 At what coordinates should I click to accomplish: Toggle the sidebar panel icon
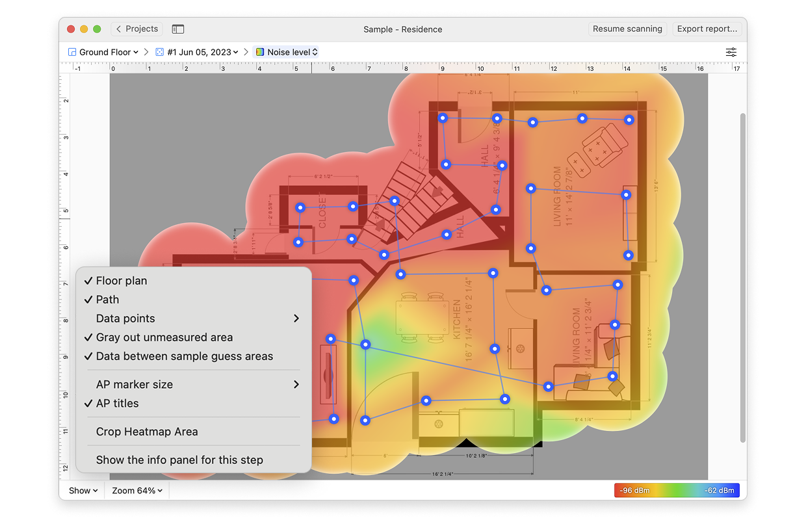coord(177,29)
